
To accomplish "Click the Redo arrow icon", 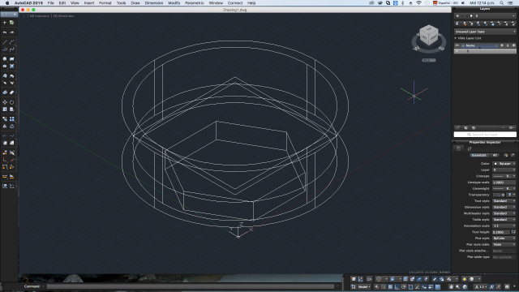I will [x=12, y=32].
